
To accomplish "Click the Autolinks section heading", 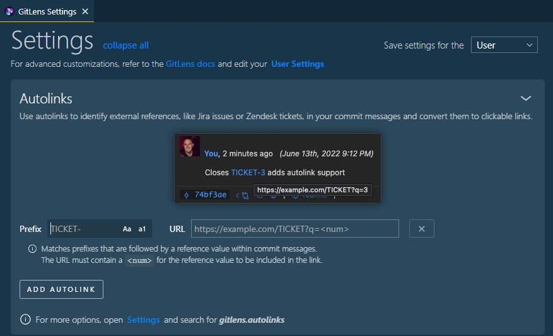I will (46, 99).
